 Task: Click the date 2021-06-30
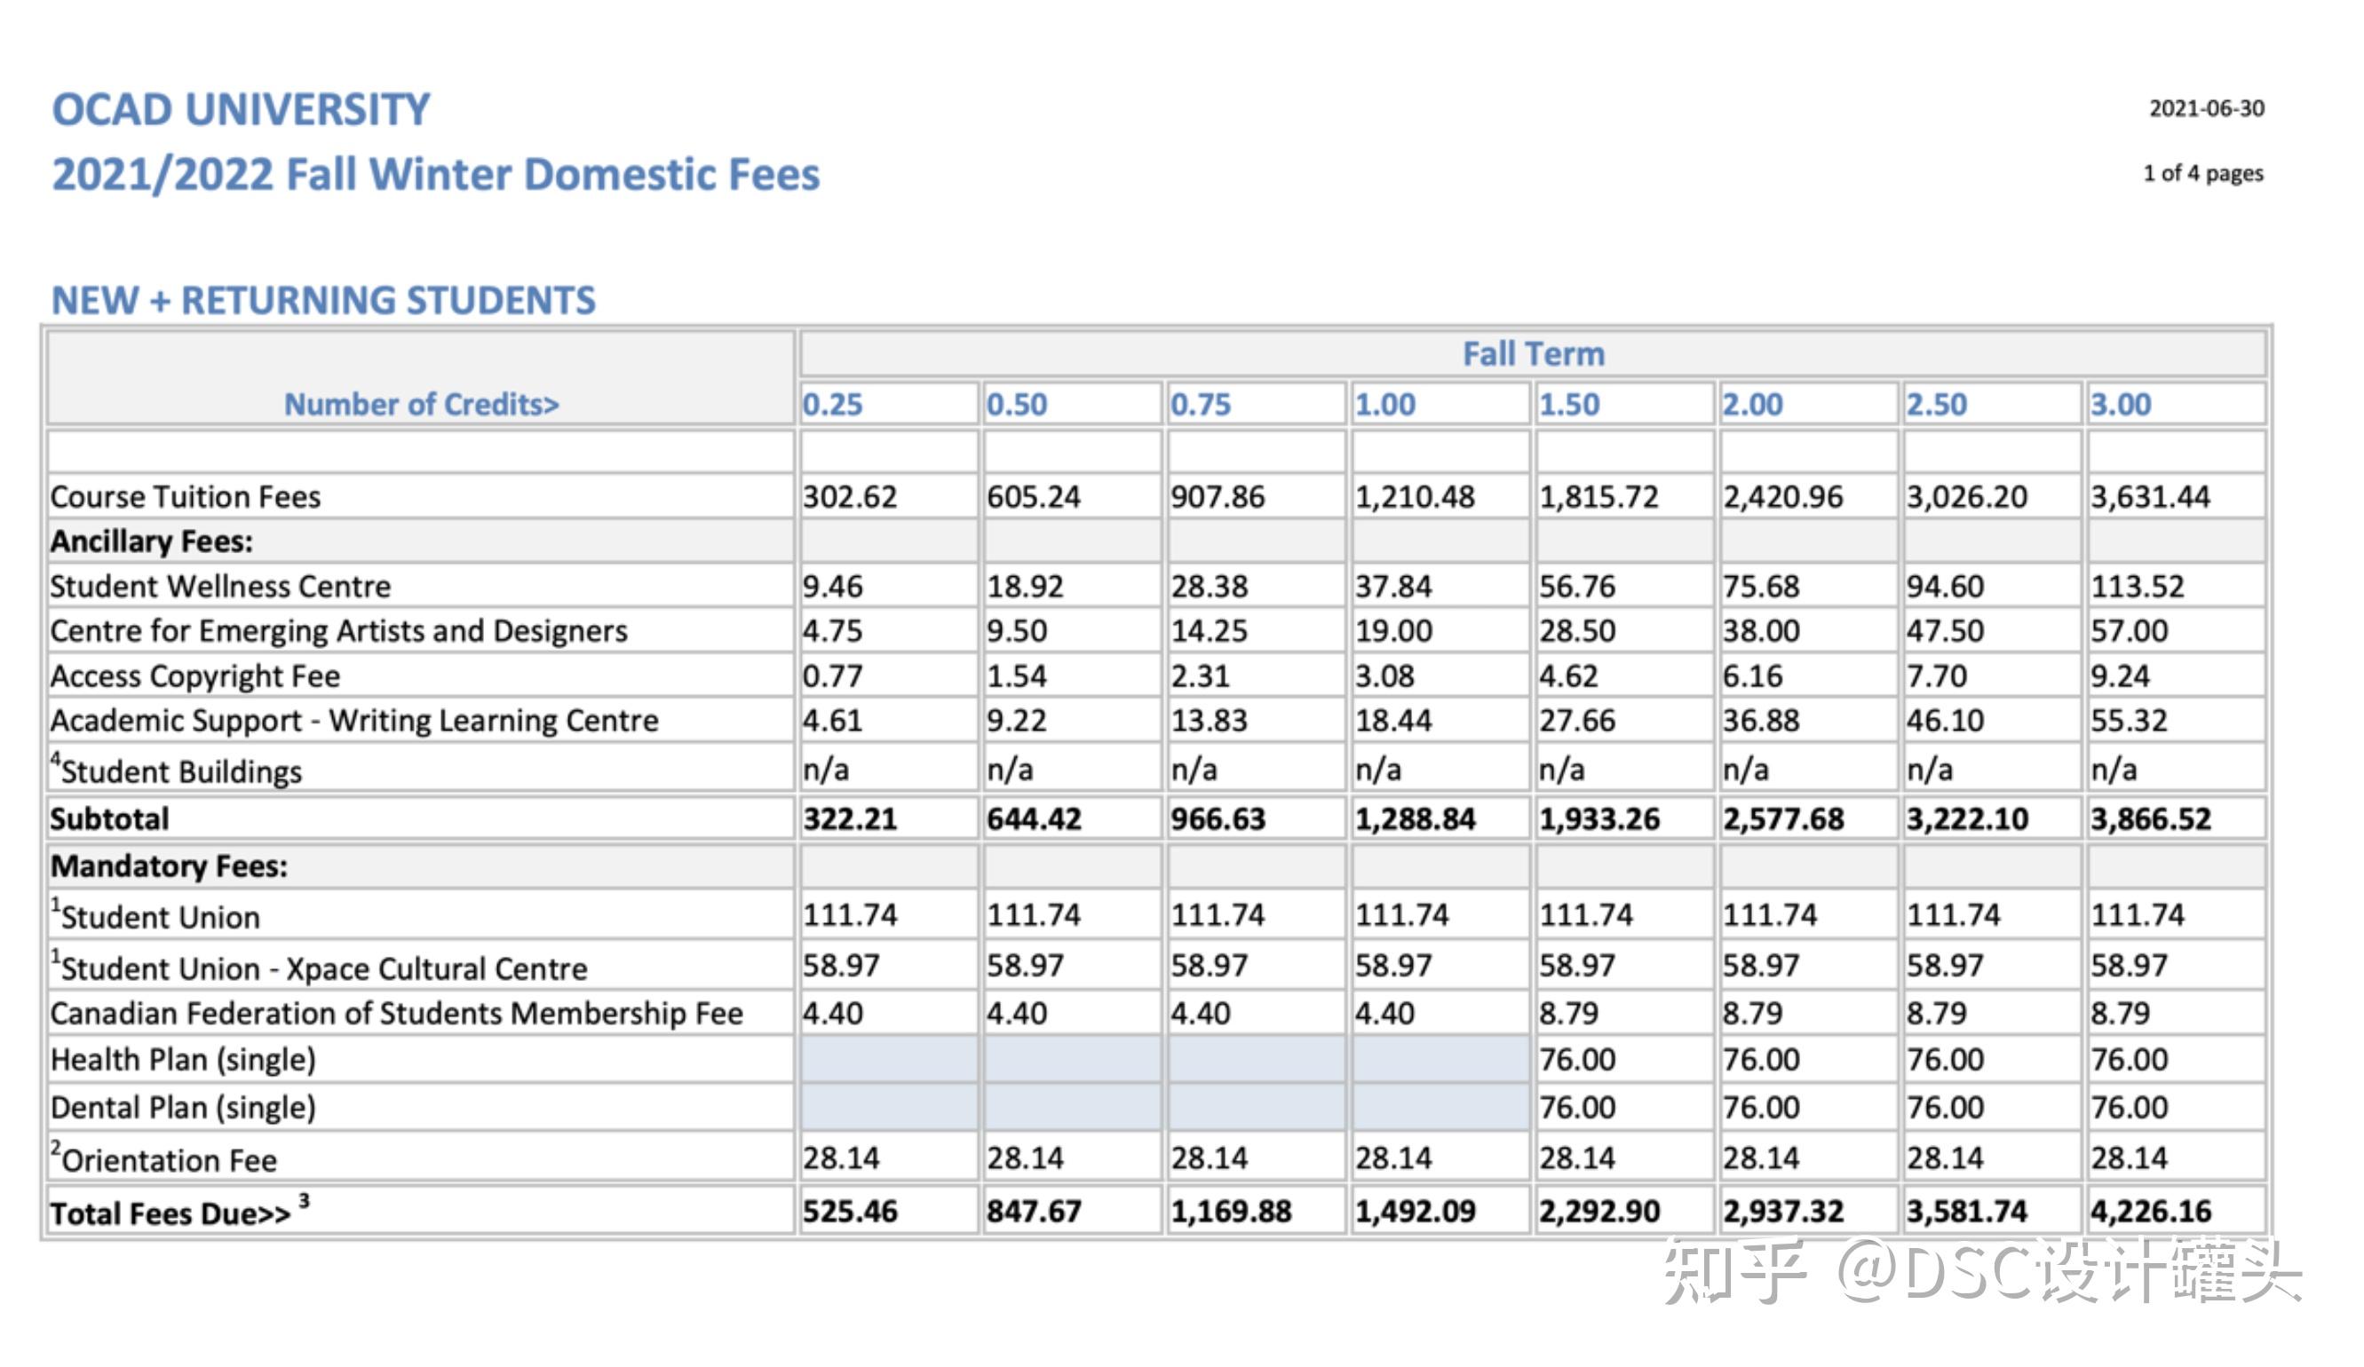[x=2205, y=109]
